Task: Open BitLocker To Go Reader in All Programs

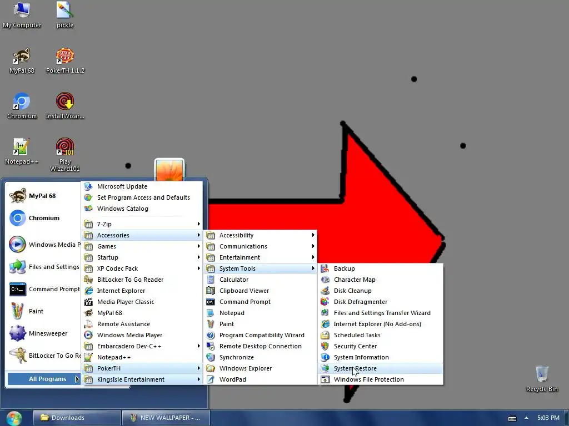Action: click(x=142, y=280)
